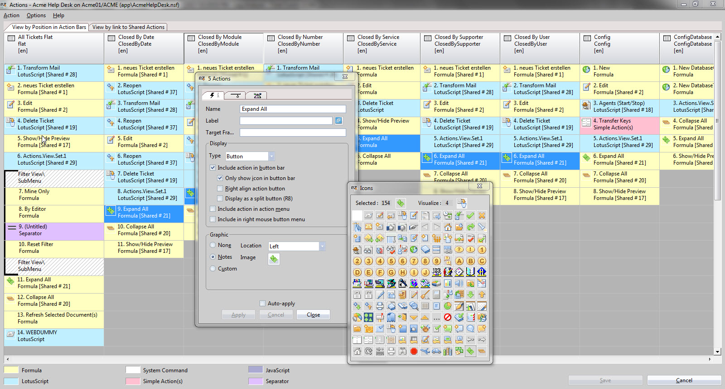Image resolution: width=725 pixels, height=389 pixels.
Task: Click into the empty Label input field
Action: 286,120
